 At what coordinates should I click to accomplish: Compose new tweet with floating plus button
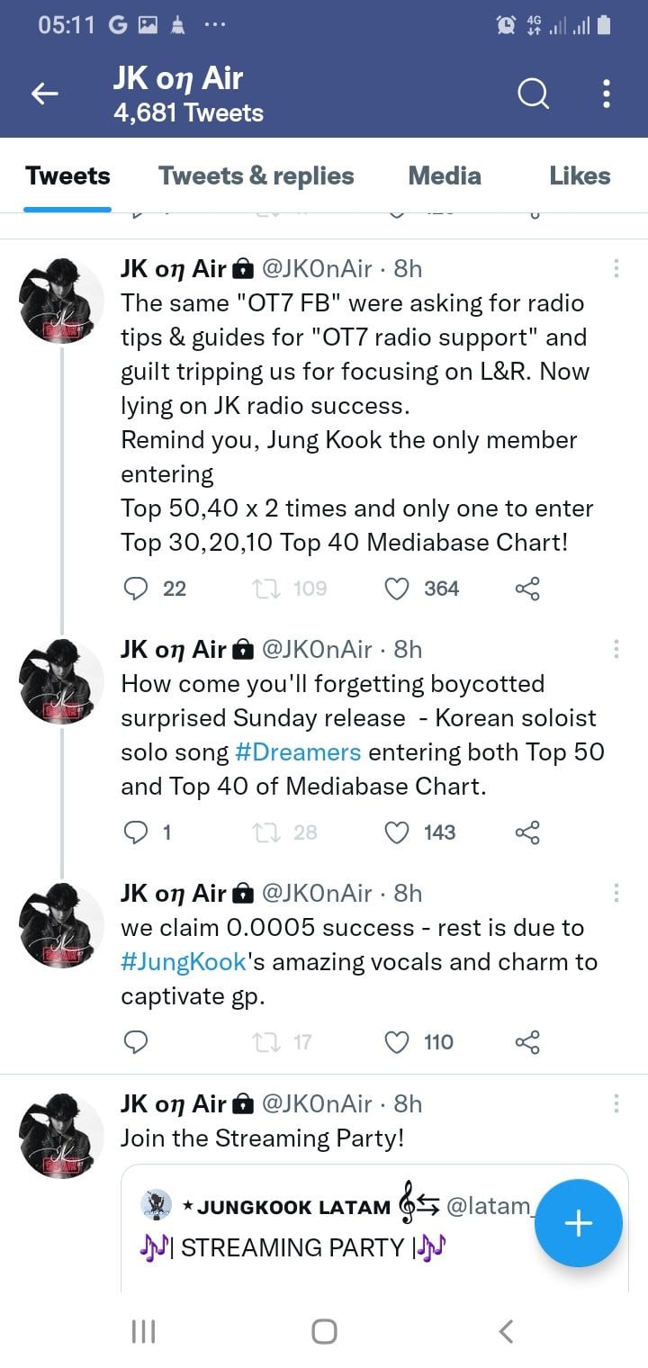click(578, 1223)
